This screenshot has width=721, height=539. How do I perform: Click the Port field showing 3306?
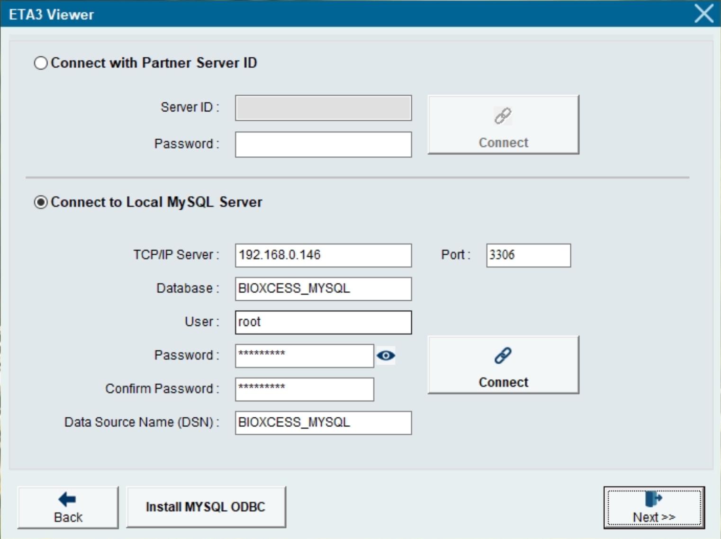click(x=528, y=255)
